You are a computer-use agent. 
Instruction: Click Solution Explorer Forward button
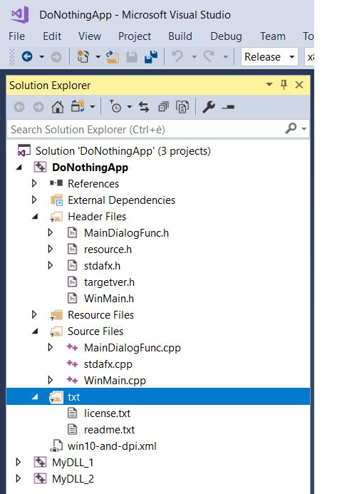point(38,107)
